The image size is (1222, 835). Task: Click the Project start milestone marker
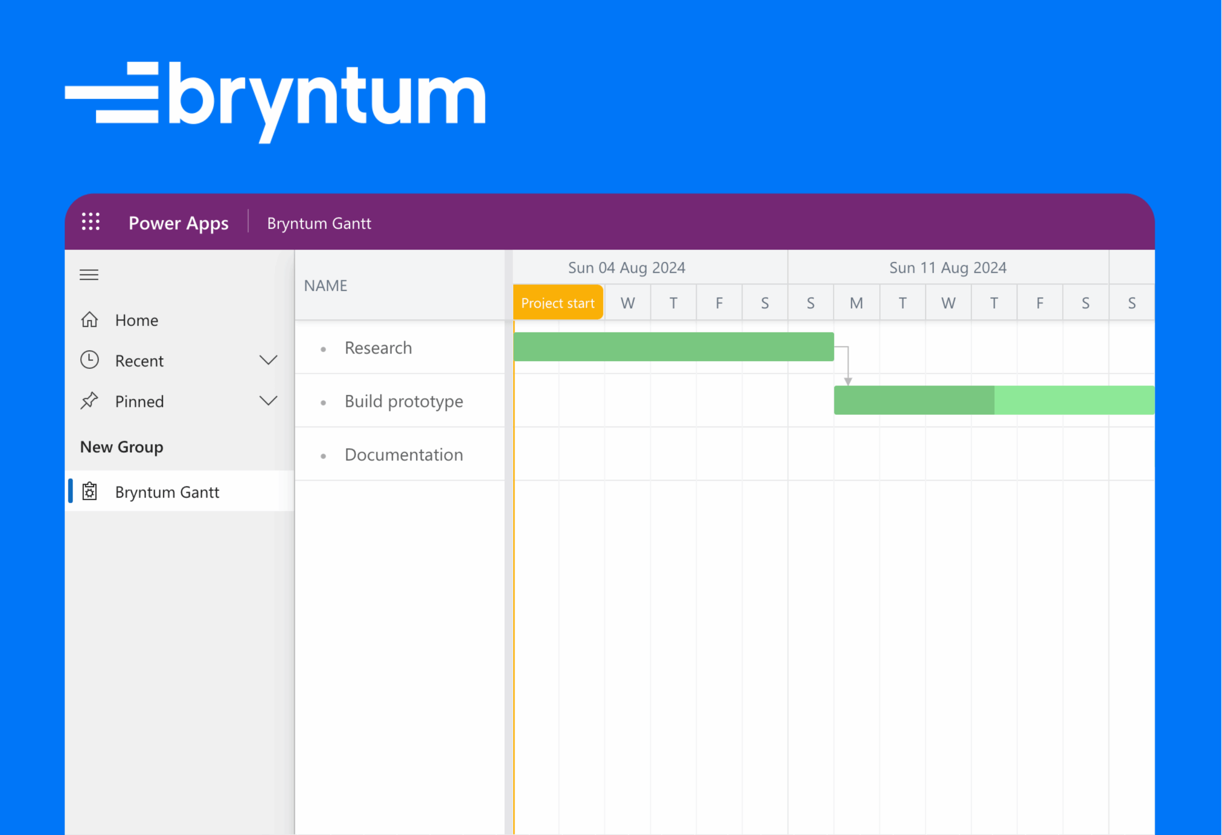point(558,302)
